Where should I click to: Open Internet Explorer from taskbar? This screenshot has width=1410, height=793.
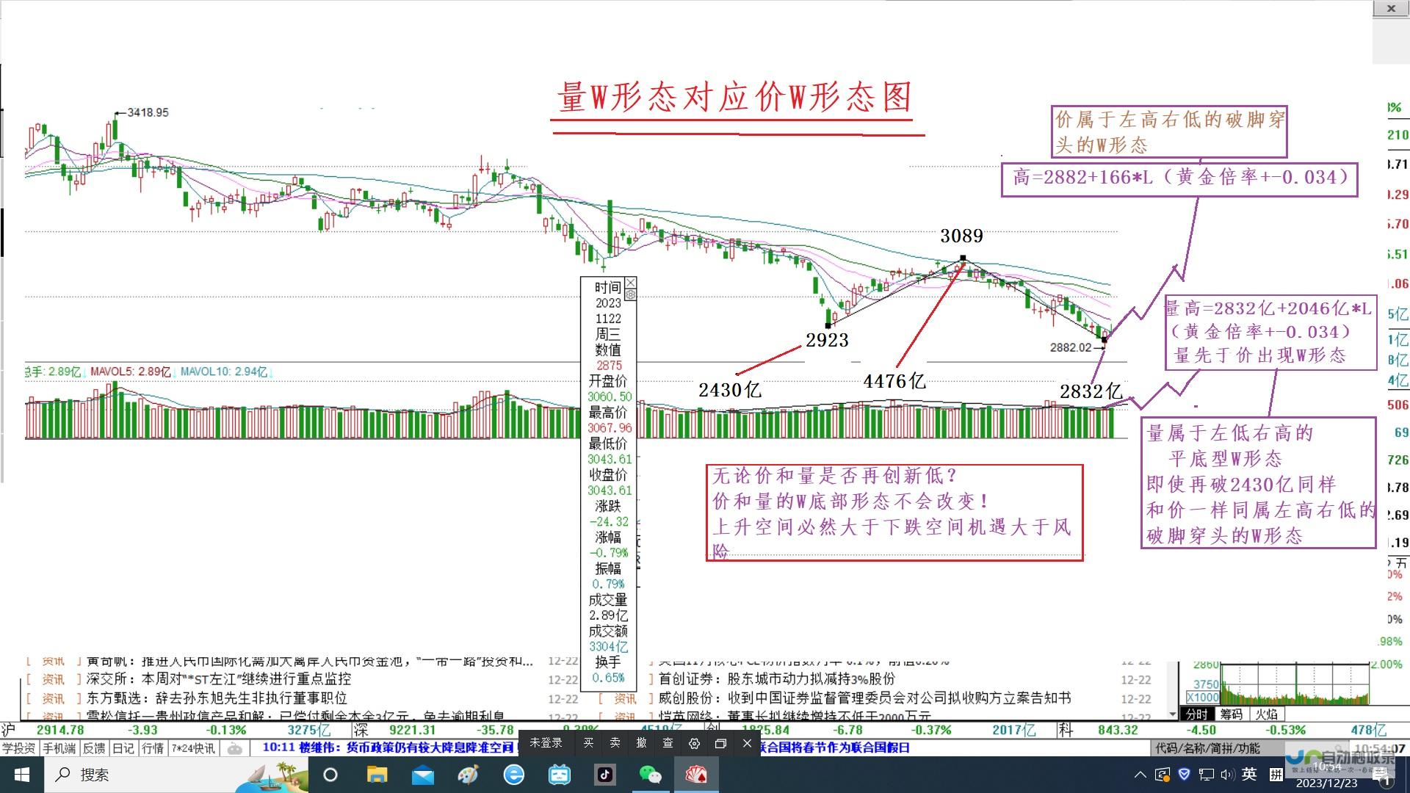coord(513,775)
